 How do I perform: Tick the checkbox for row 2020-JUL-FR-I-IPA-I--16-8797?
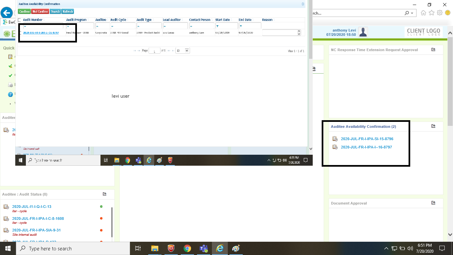pos(20,33)
